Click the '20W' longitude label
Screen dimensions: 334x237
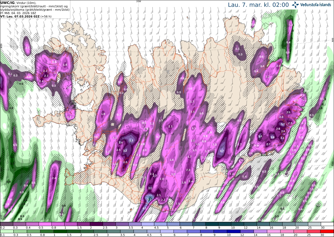point(139,1)
